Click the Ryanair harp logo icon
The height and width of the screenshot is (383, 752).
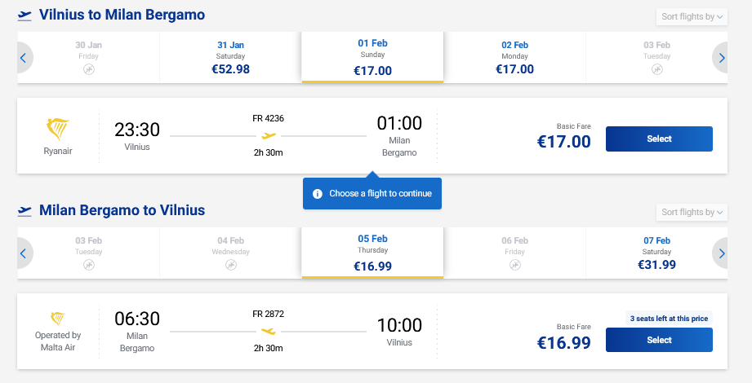pyautogui.click(x=57, y=130)
